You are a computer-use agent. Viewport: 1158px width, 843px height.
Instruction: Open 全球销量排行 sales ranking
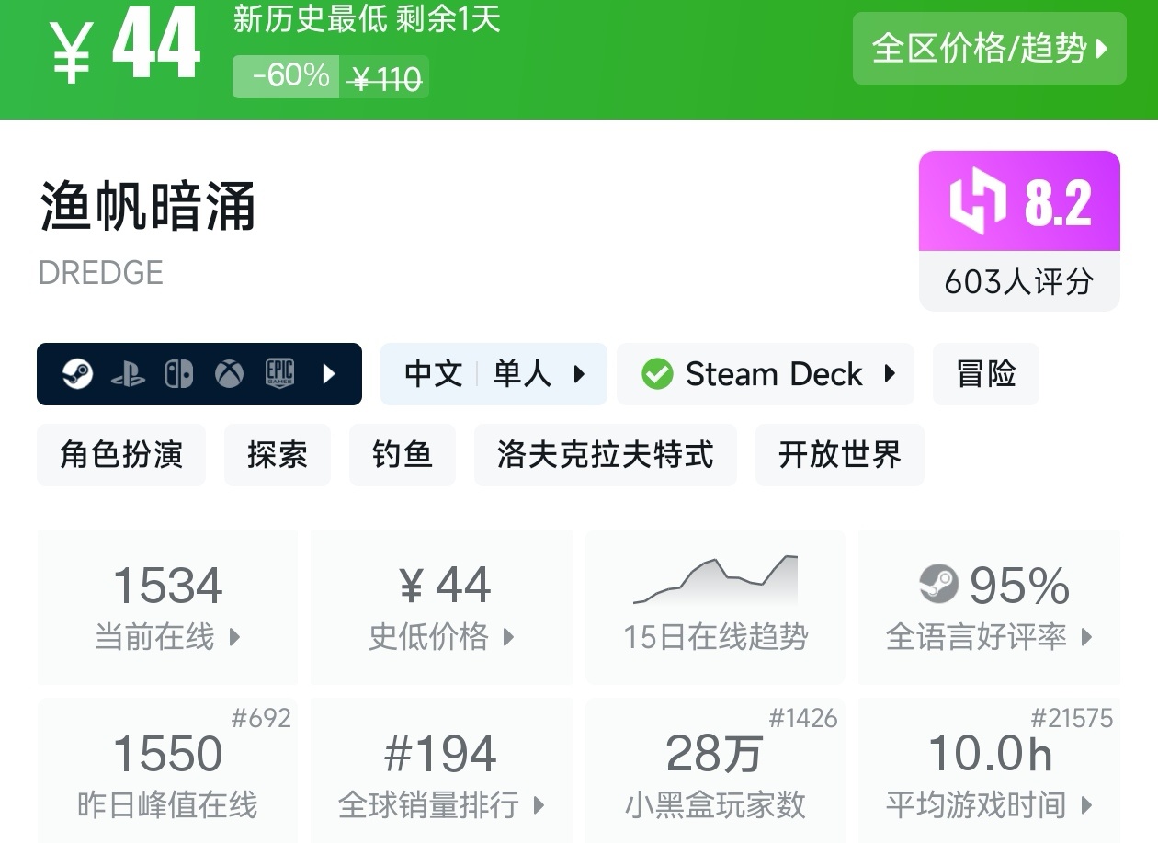[442, 770]
